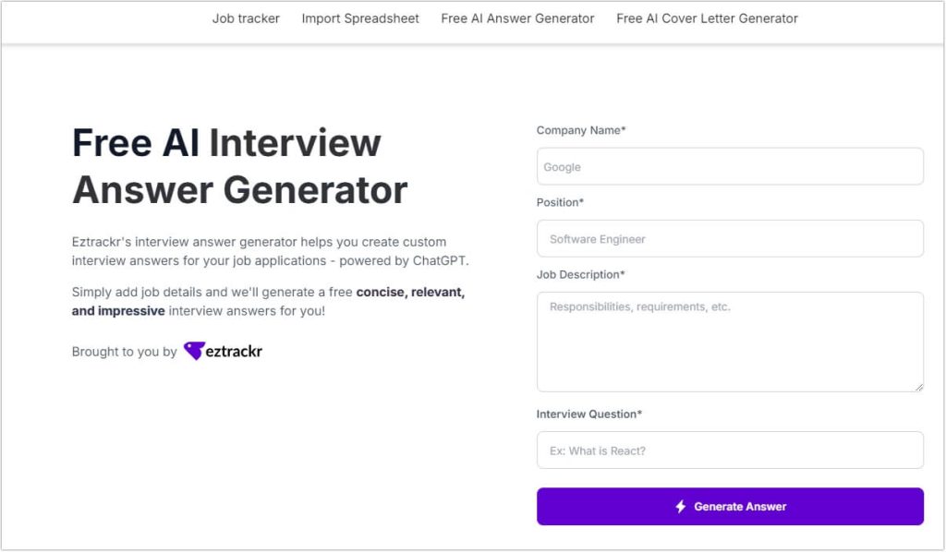The height and width of the screenshot is (552, 946).
Task: Click the field showing 'Software Engineer' placeholder
Action: tap(730, 238)
